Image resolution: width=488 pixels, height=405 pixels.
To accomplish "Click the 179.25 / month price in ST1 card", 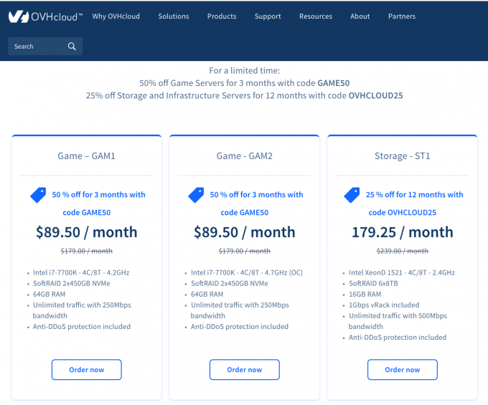I will pos(402,232).
